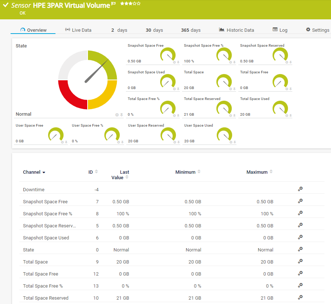The image size is (331, 304).
Task: Click the Total Space Used gauge dial
Action: click(280, 108)
